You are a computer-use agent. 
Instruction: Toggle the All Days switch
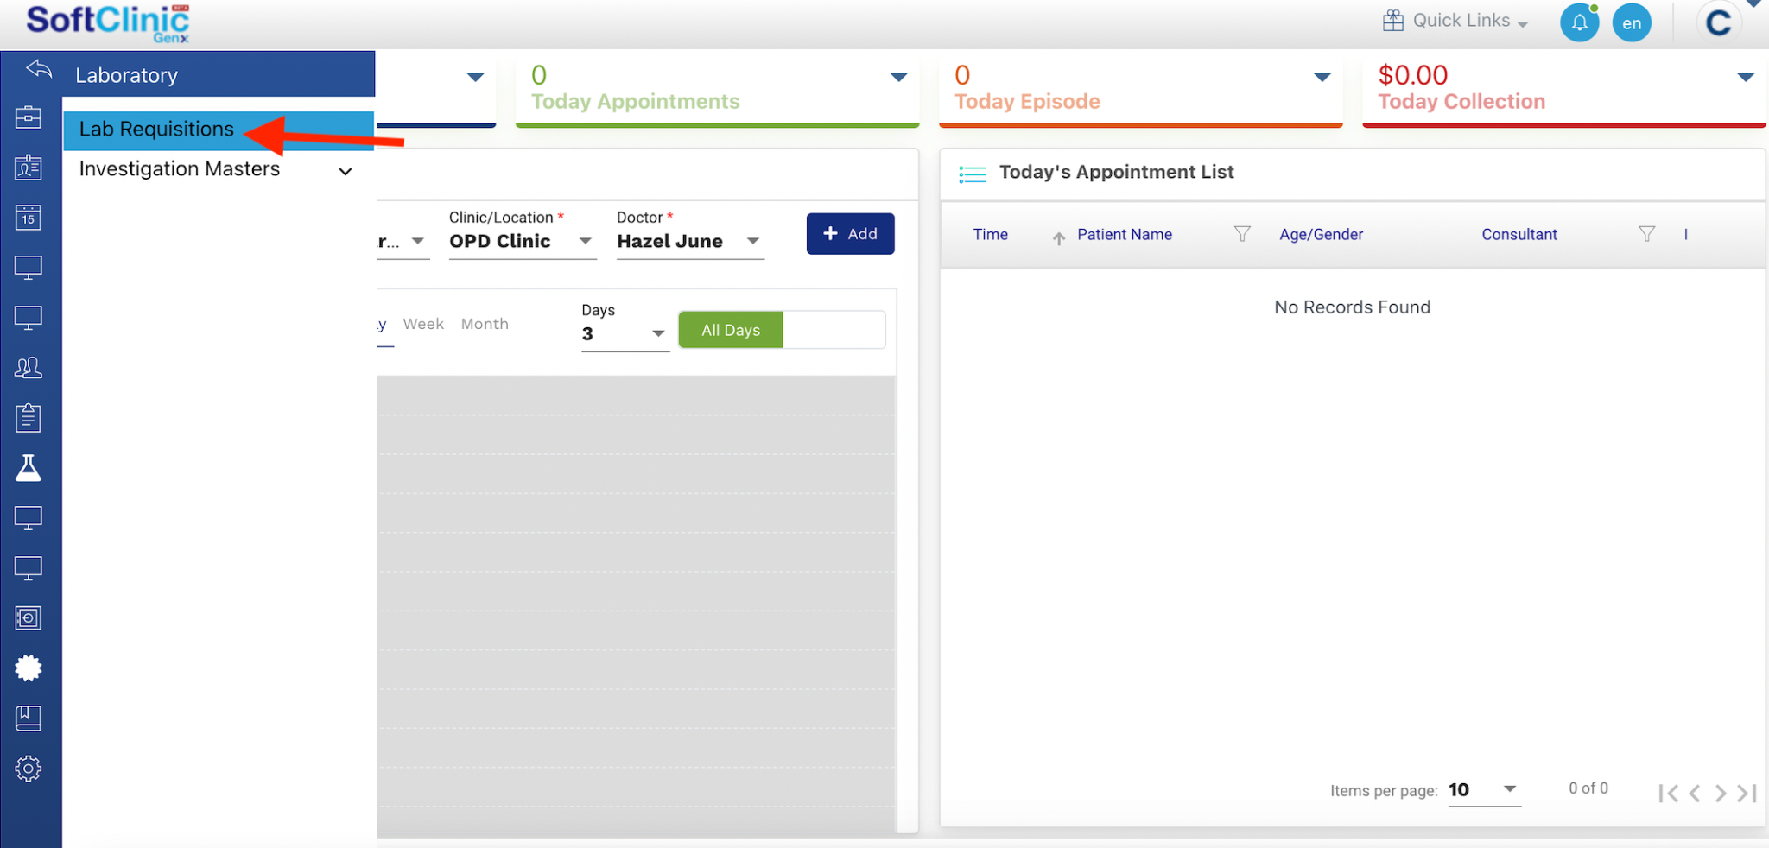coord(781,330)
